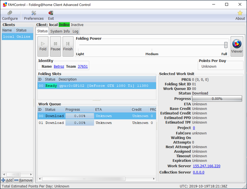Image resolution: width=247 pixels, height=189 pixels.
Task: Click the FAHControl title bar app icon
Action: (5, 5)
